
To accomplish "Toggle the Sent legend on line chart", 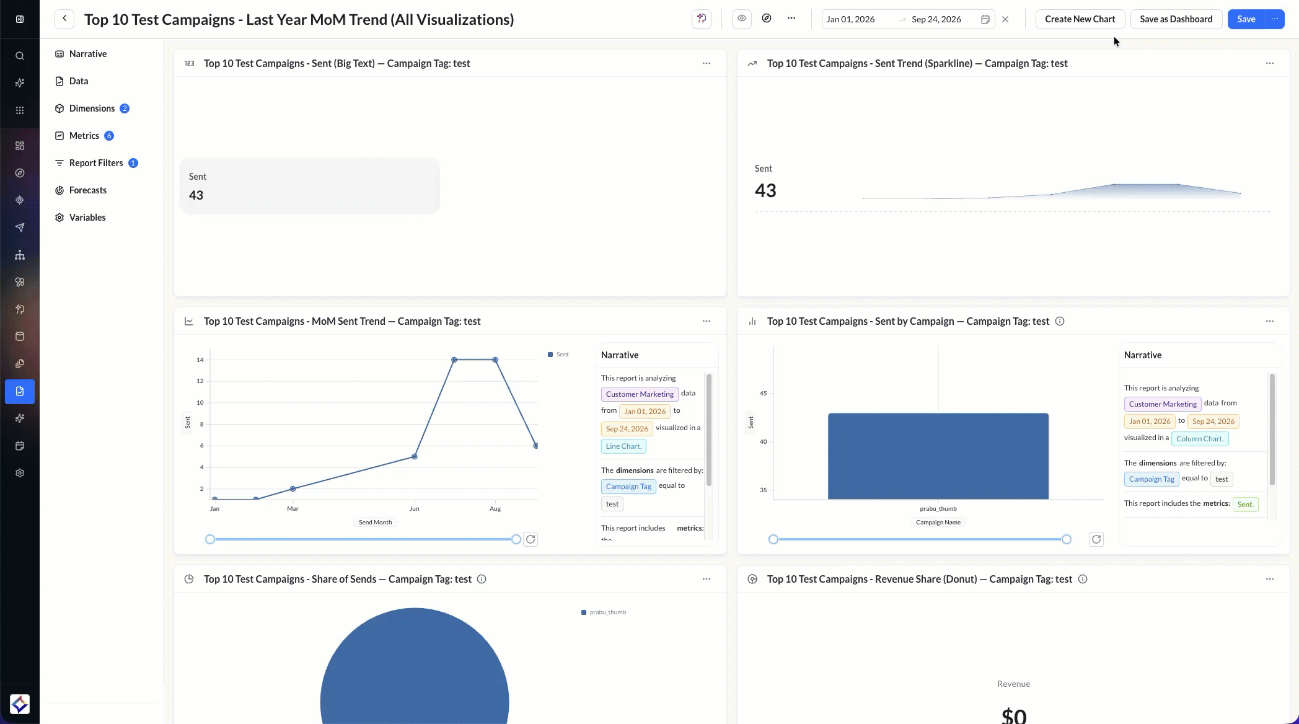I will pyautogui.click(x=558, y=355).
